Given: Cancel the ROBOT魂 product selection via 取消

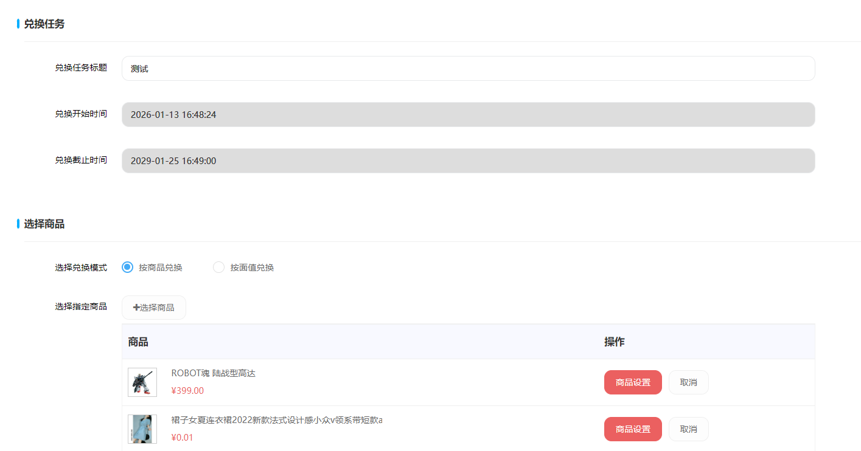Looking at the screenshot, I should pos(688,382).
